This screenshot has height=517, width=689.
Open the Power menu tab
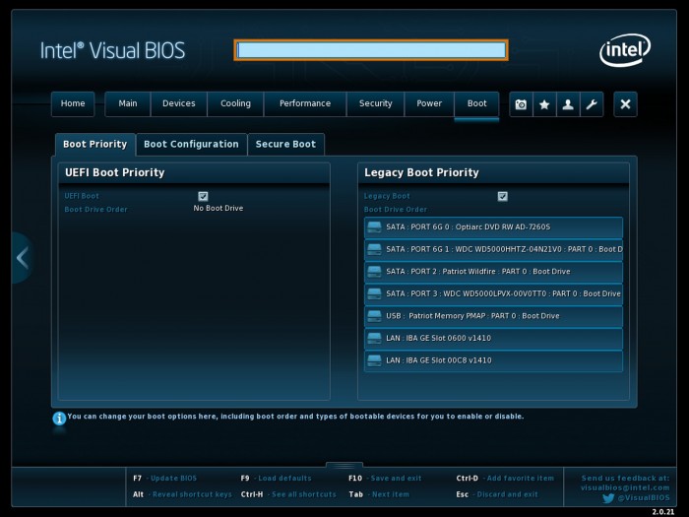pos(429,103)
